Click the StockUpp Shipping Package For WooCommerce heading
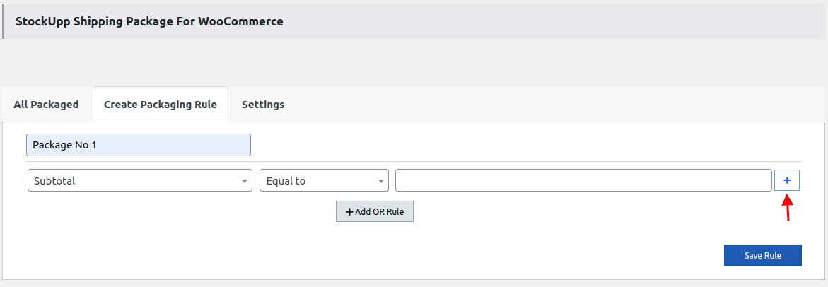Viewport: 828px width, 287px height. (x=149, y=21)
